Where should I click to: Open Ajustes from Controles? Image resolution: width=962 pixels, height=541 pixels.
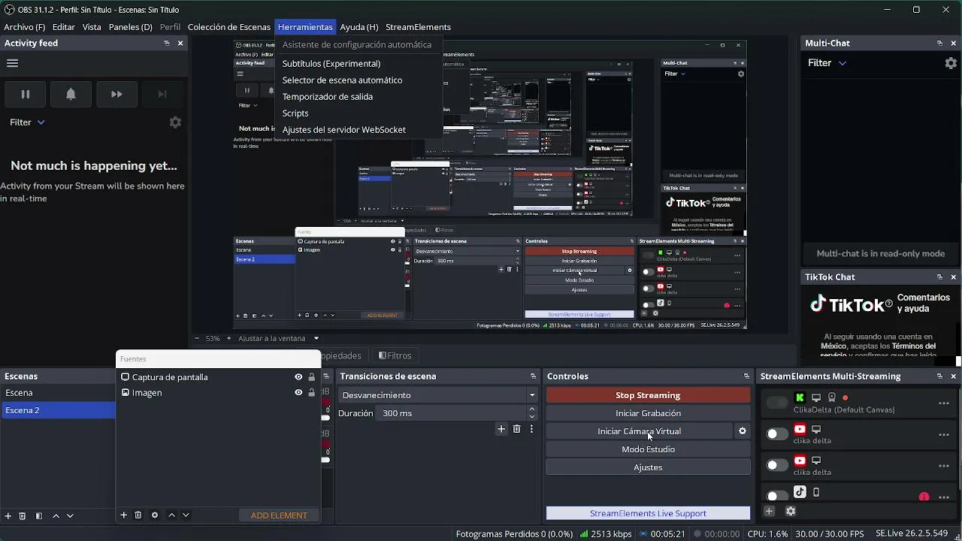click(x=648, y=467)
